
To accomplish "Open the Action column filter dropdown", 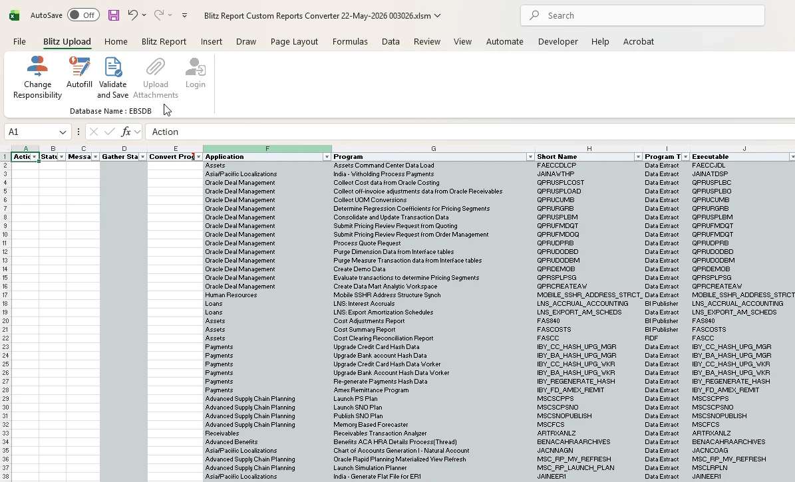I will click(x=35, y=157).
